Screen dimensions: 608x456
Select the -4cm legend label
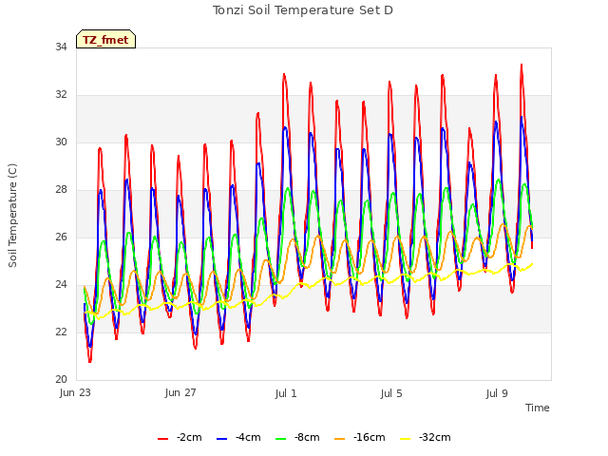point(248,437)
